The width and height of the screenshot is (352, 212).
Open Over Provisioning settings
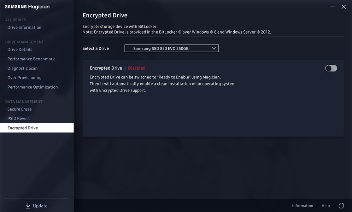(x=24, y=78)
